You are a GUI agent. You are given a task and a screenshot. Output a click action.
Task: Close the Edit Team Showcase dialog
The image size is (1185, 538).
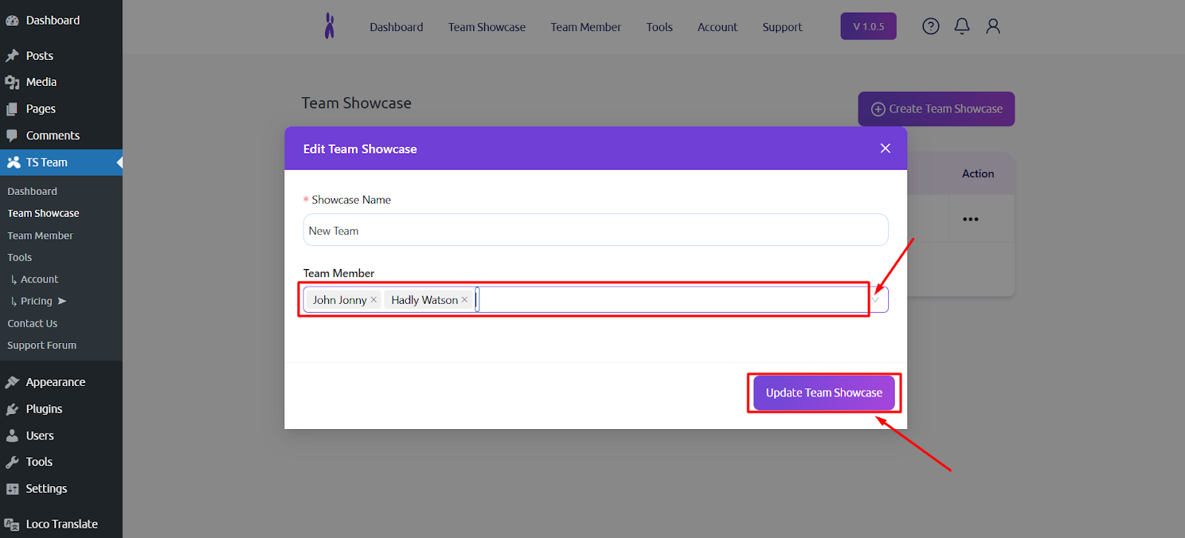point(885,148)
